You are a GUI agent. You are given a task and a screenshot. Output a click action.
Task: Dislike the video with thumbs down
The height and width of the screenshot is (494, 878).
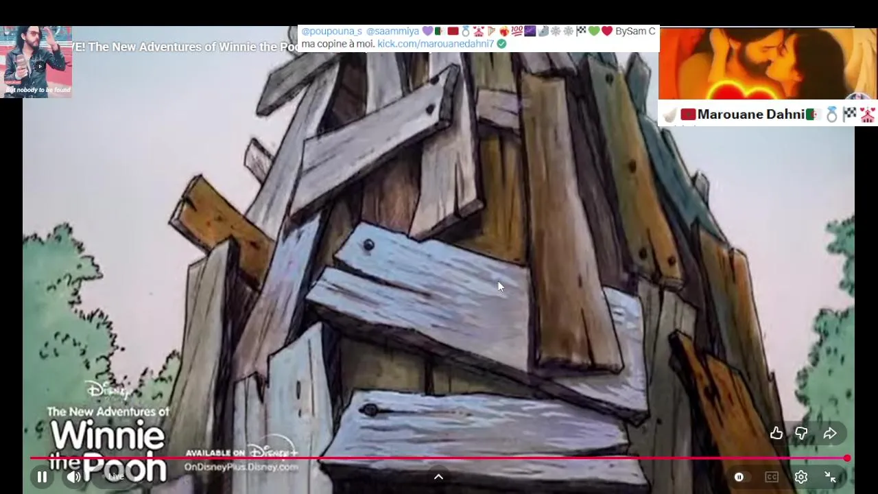click(801, 433)
